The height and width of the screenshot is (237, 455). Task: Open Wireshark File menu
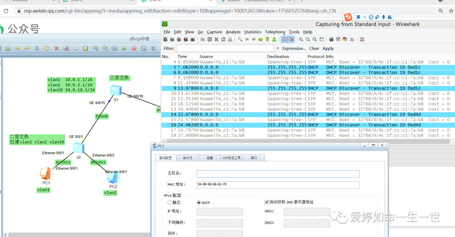167,32
